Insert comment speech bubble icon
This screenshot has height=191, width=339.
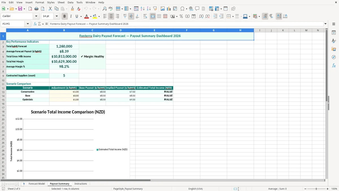(197, 9)
